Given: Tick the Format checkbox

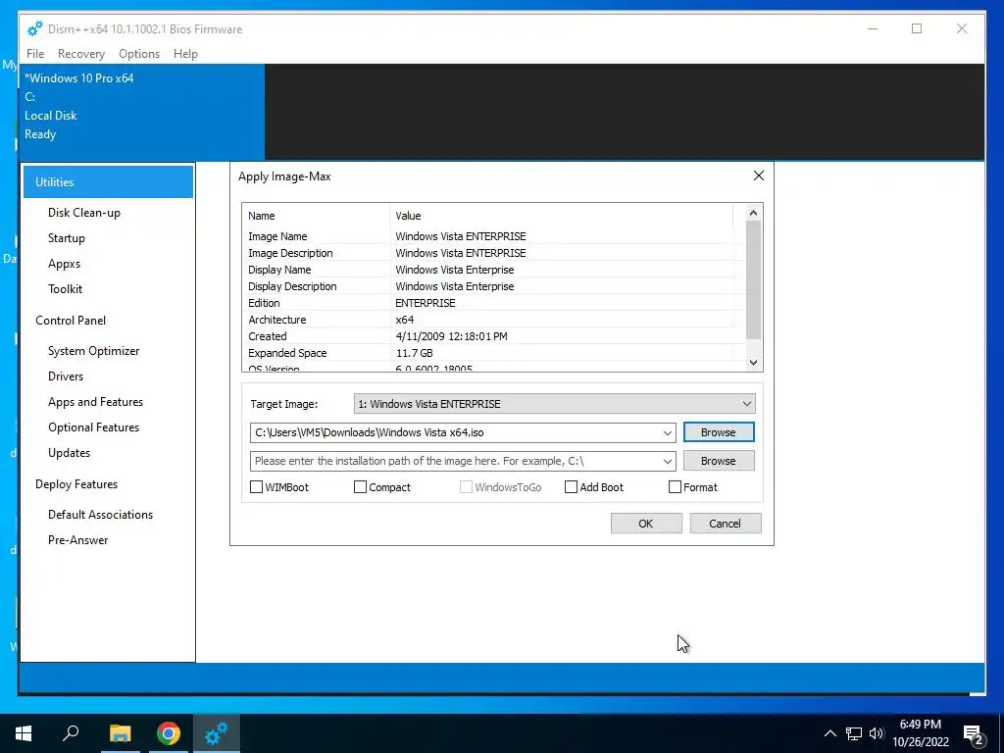Looking at the screenshot, I should pyautogui.click(x=675, y=487).
